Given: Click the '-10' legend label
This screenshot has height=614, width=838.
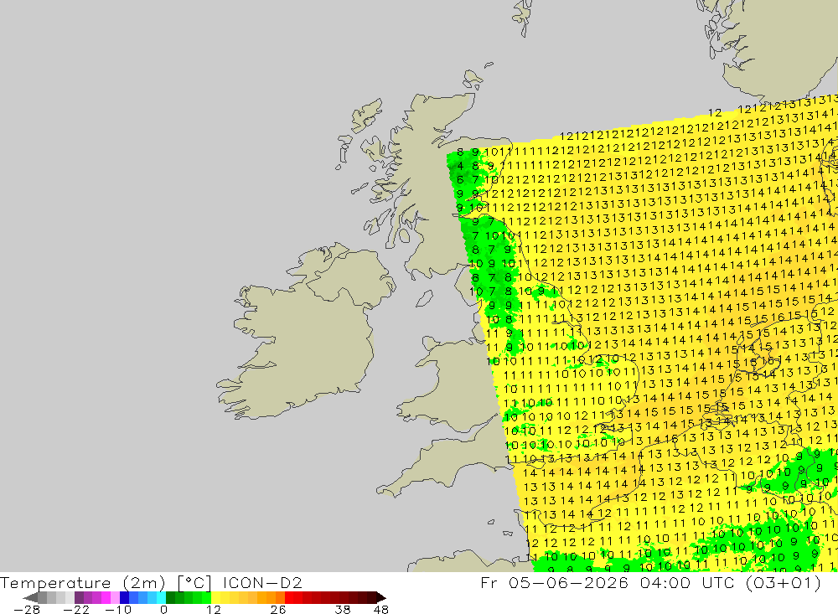Looking at the screenshot, I should 117,610.
